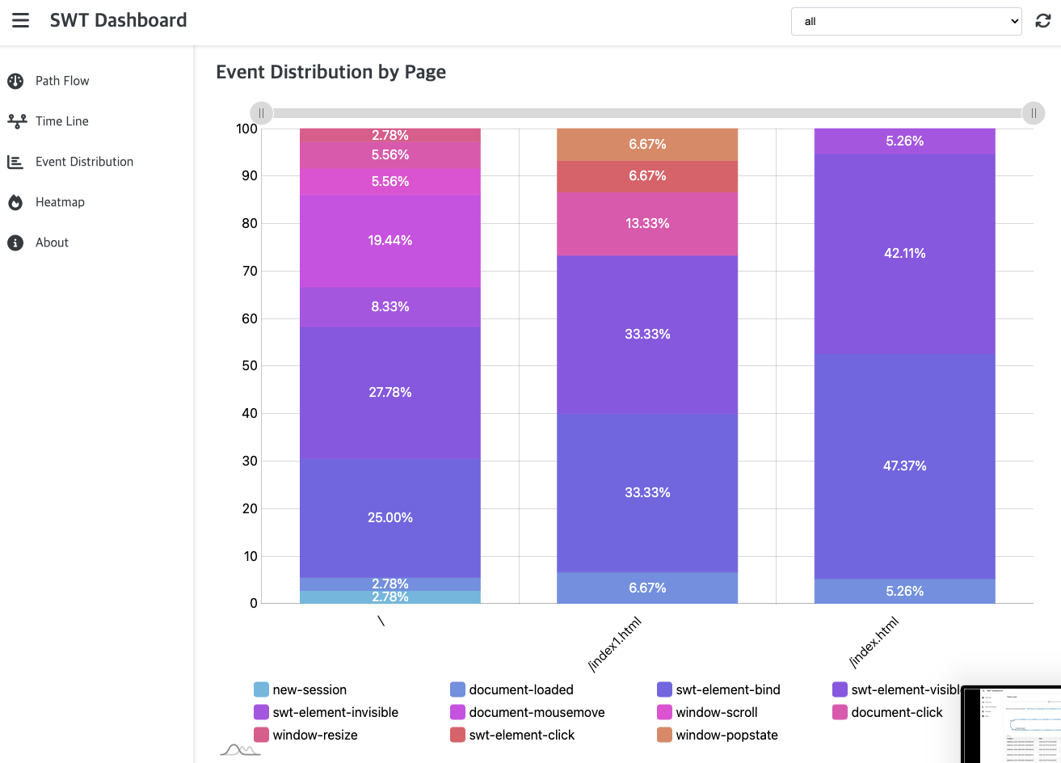
Task: Click the refresh icon beside the dropdown
Action: [x=1043, y=21]
